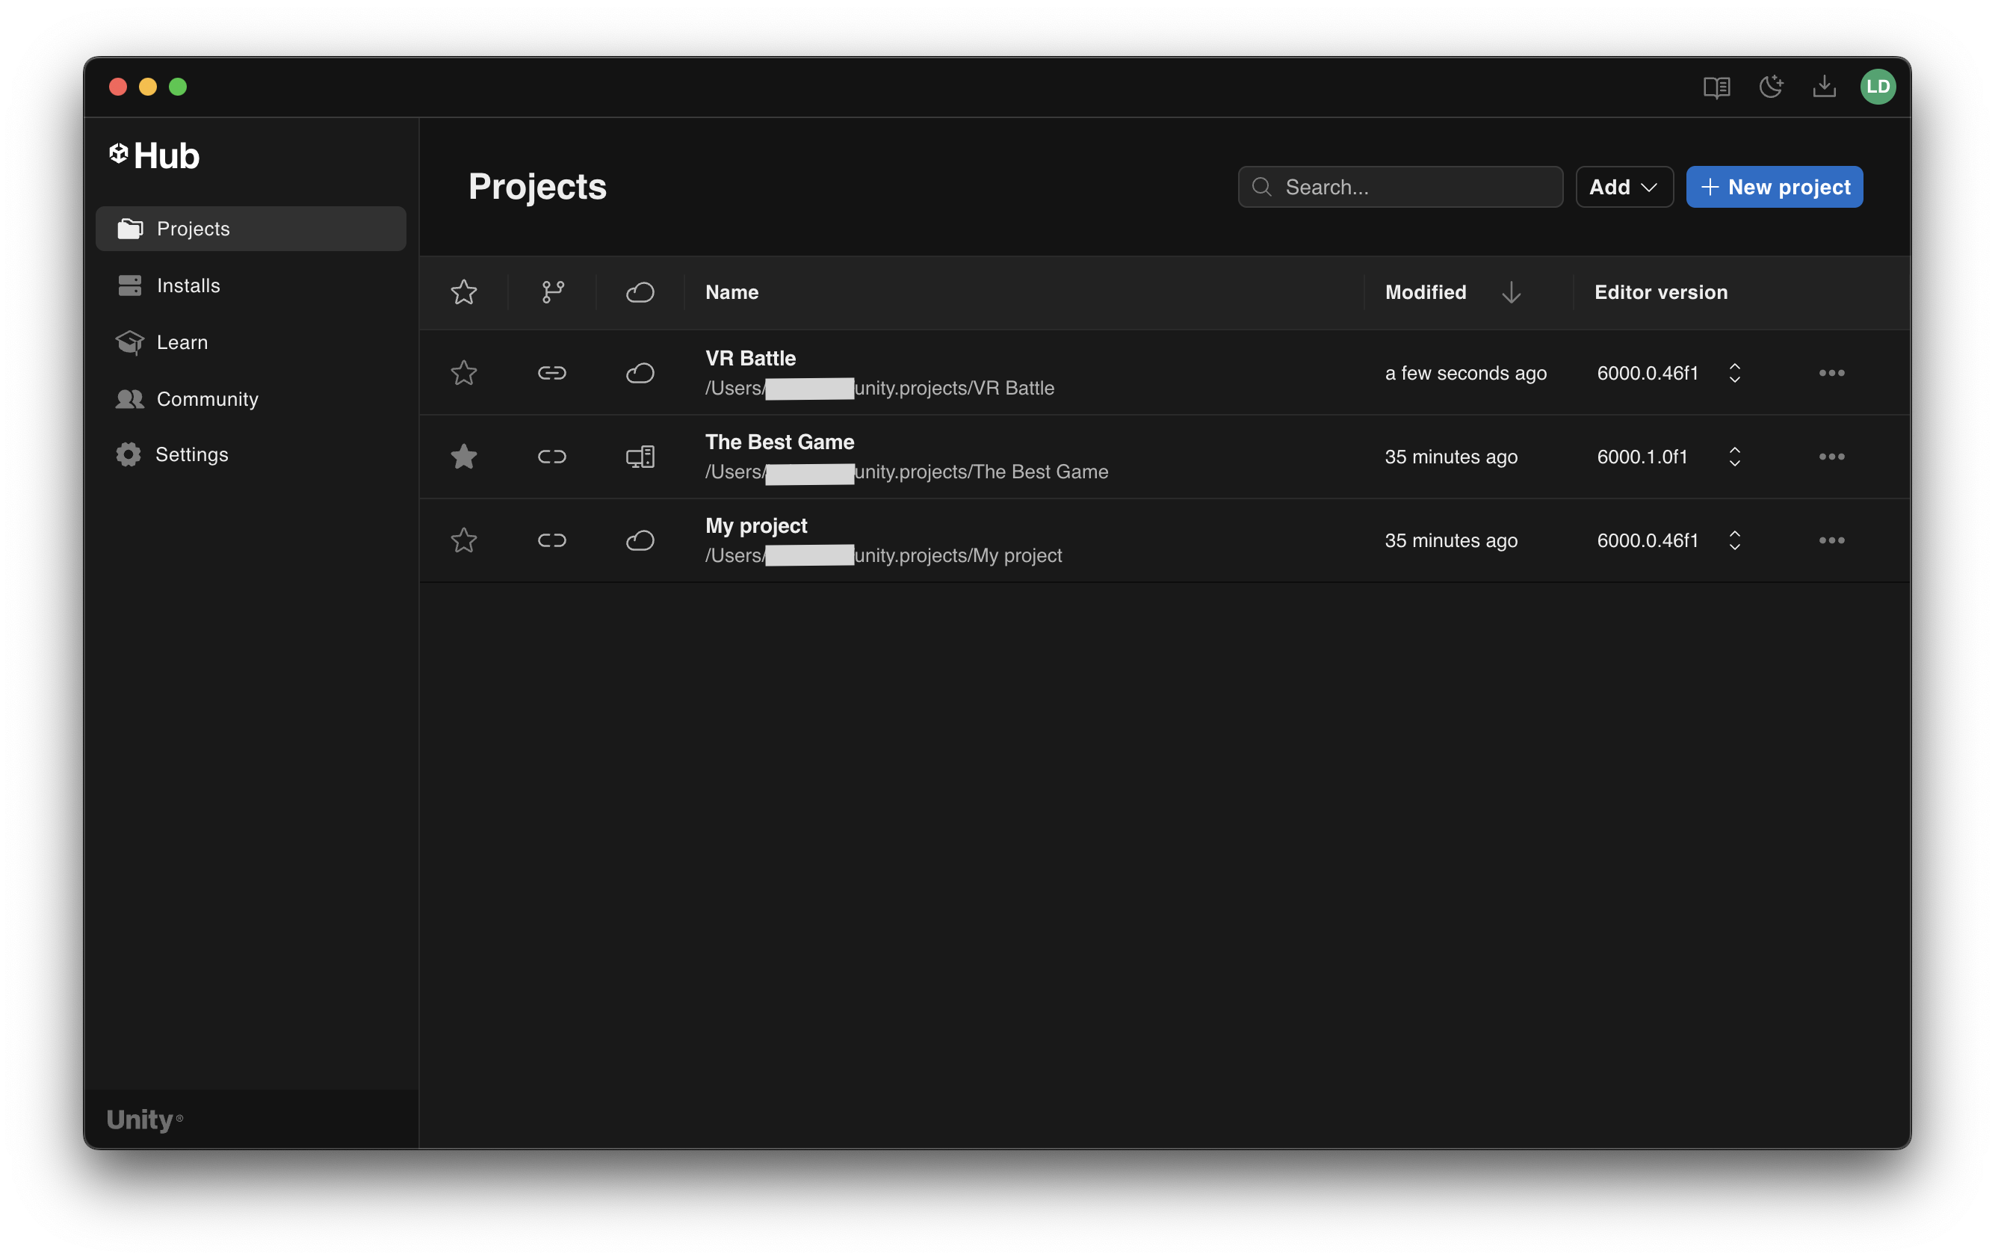Click the My project folder path
1995x1260 pixels.
coord(883,555)
